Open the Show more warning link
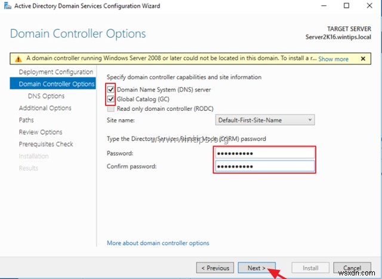This screenshot has height=279, width=382. click(333, 59)
